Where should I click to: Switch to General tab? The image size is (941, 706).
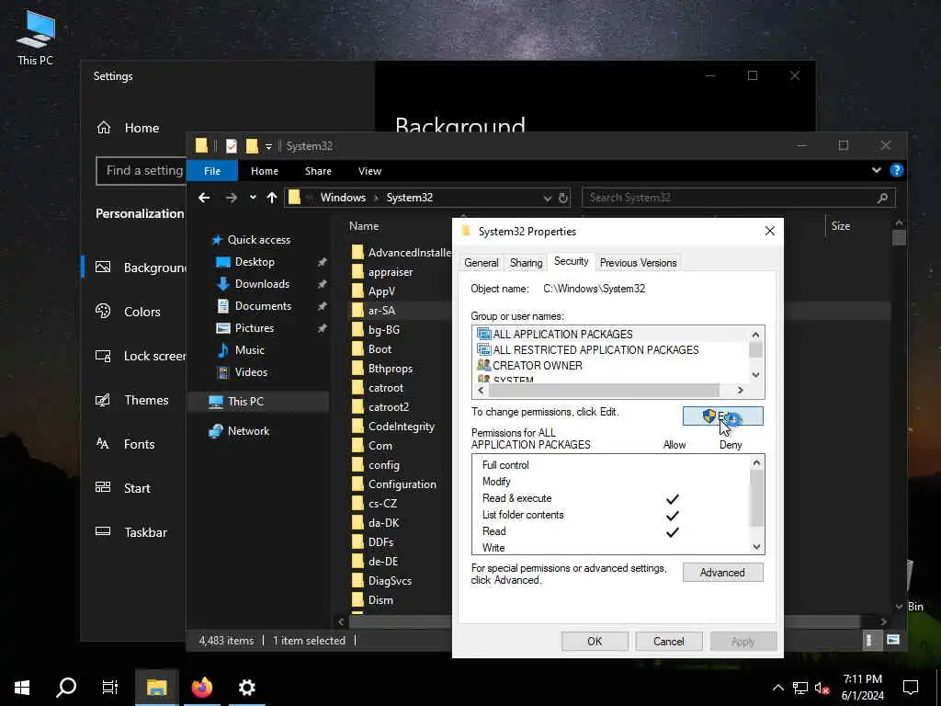coord(482,263)
